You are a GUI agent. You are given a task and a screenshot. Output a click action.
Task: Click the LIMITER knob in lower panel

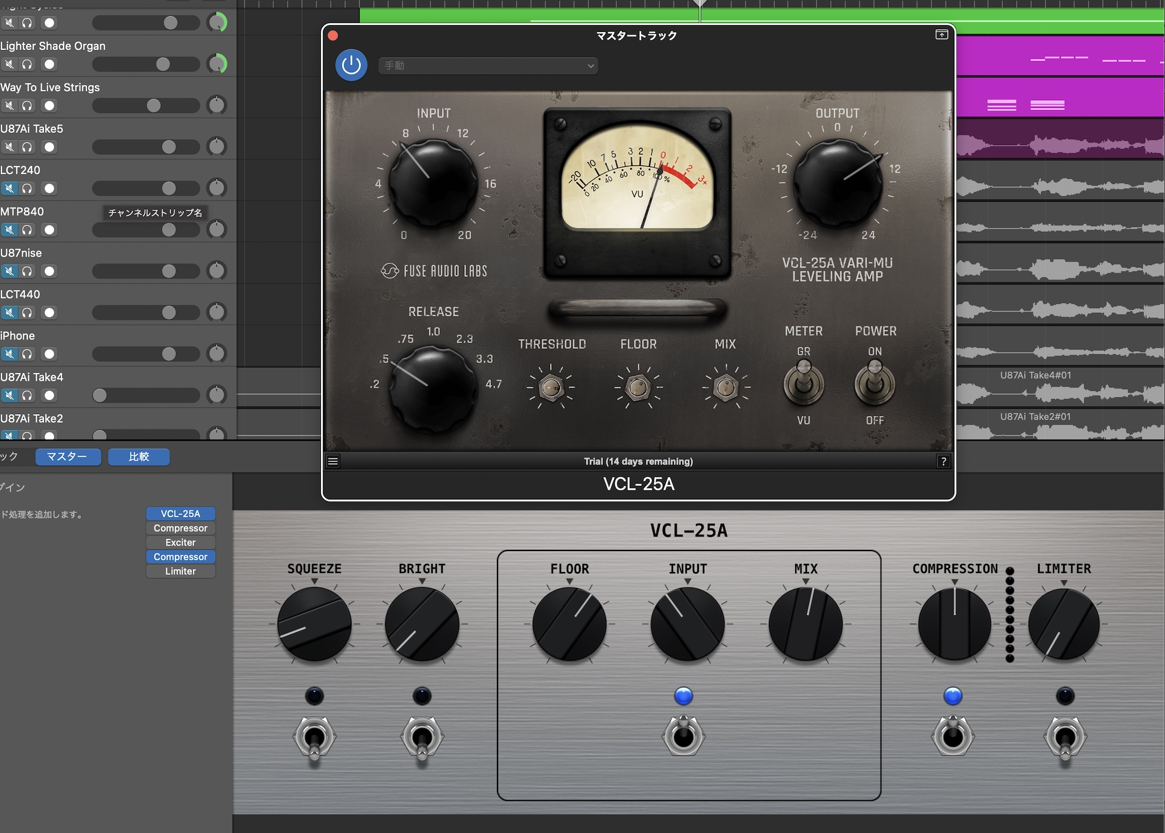(1064, 624)
